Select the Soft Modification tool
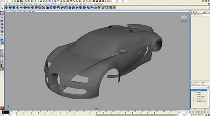 click(x=2, y=39)
